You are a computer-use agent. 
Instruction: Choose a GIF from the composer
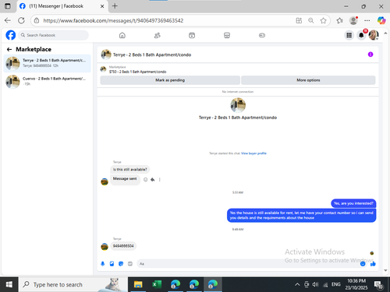(x=130, y=264)
